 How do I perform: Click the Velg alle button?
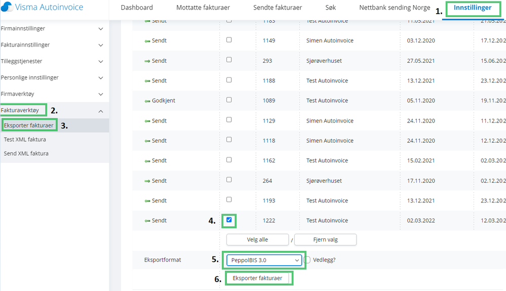coord(257,240)
